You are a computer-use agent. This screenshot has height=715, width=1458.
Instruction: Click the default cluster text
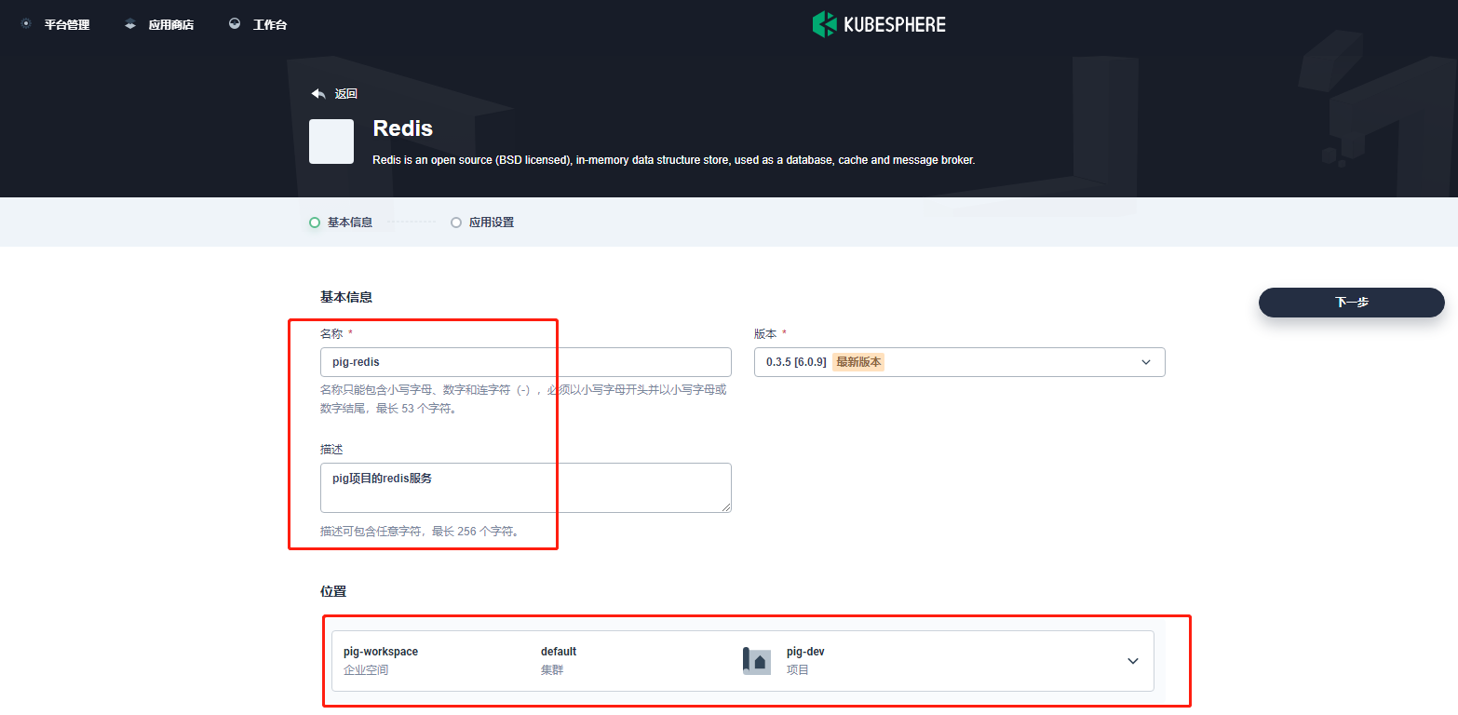pos(559,652)
